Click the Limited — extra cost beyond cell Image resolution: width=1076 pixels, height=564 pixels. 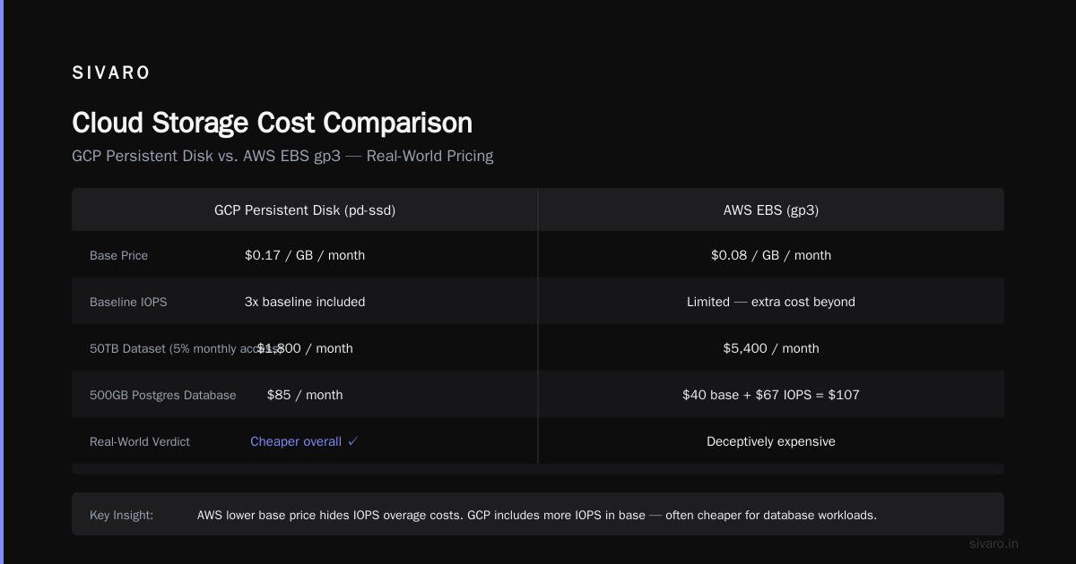[x=771, y=302]
